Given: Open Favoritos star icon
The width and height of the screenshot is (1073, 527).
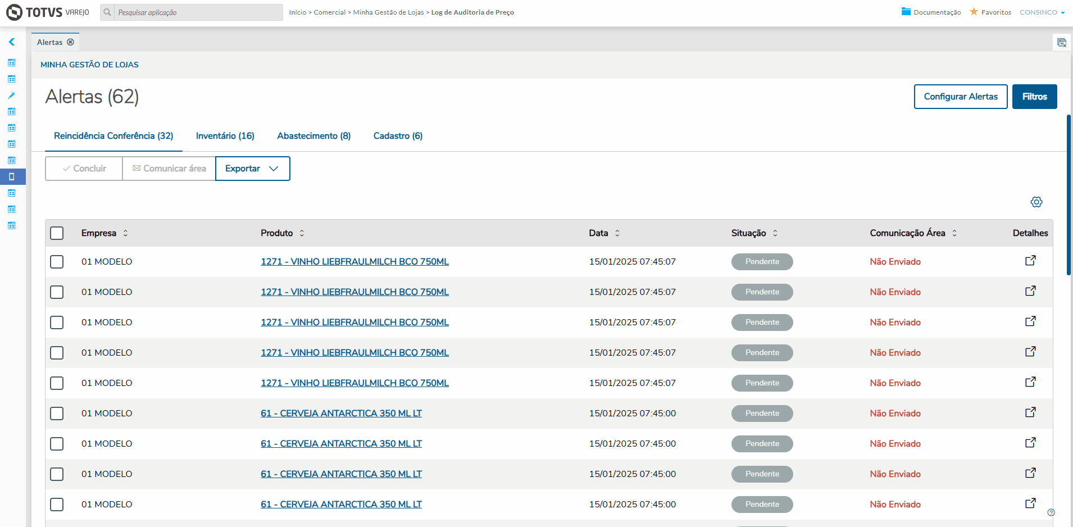Looking at the screenshot, I should coord(974,12).
